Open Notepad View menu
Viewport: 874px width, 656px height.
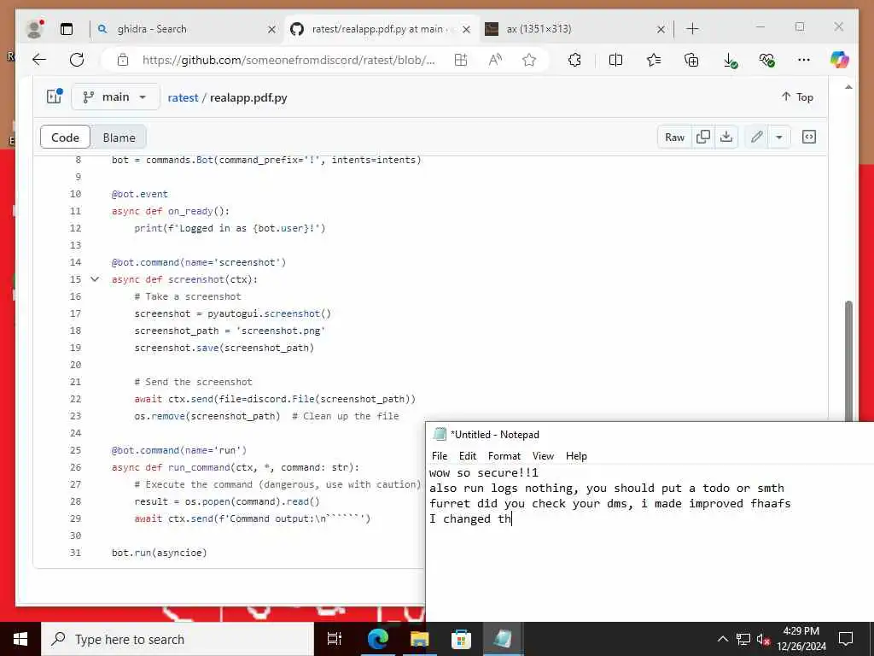point(542,456)
